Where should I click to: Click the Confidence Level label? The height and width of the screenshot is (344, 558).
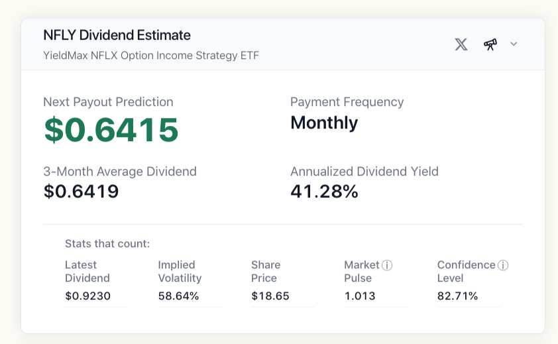(x=466, y=271)
